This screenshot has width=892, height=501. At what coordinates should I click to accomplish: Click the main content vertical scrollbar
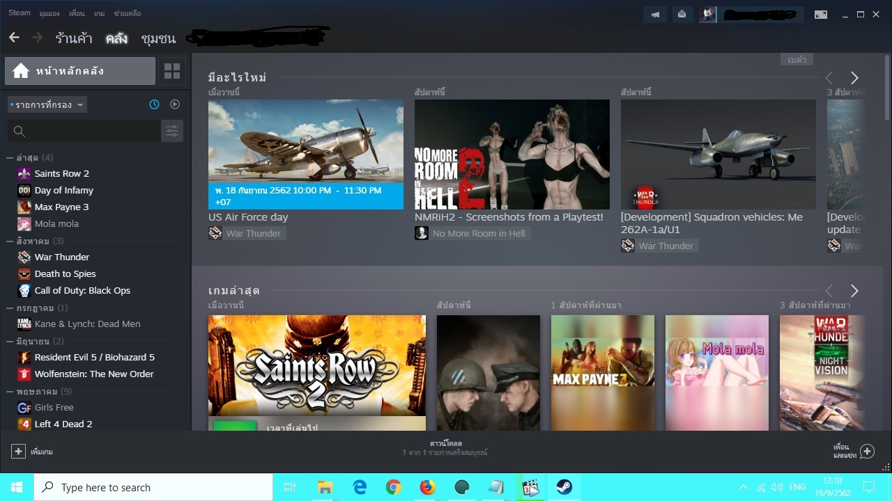pyautogui.click(x=887, y=87)
